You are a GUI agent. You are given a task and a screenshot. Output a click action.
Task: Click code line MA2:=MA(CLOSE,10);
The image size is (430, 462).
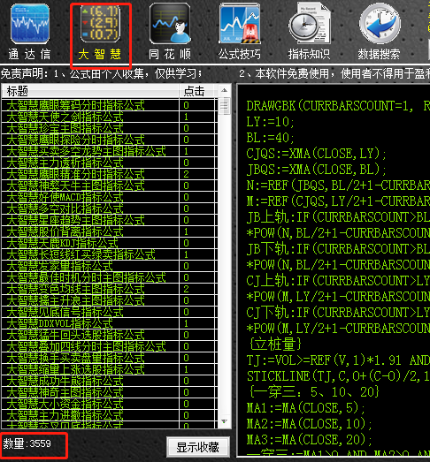tap(309, 424)
